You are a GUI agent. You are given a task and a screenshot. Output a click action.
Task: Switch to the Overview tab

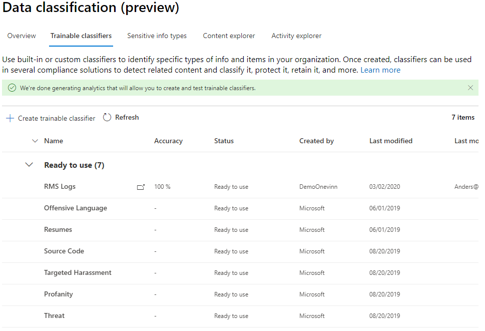point(22,36)
